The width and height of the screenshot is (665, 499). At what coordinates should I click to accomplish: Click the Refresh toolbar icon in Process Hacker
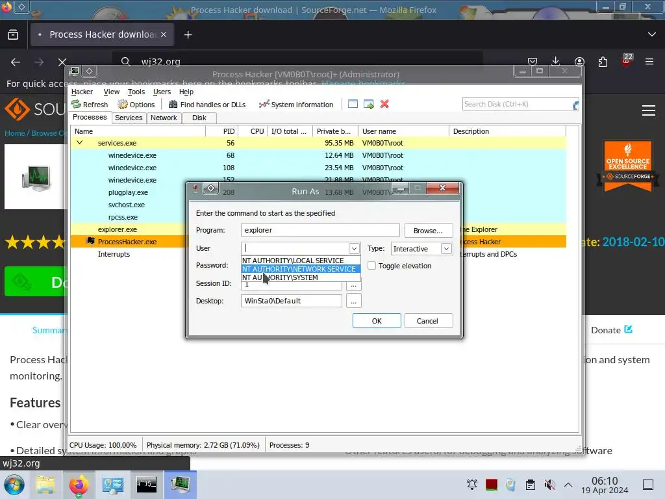76,104
